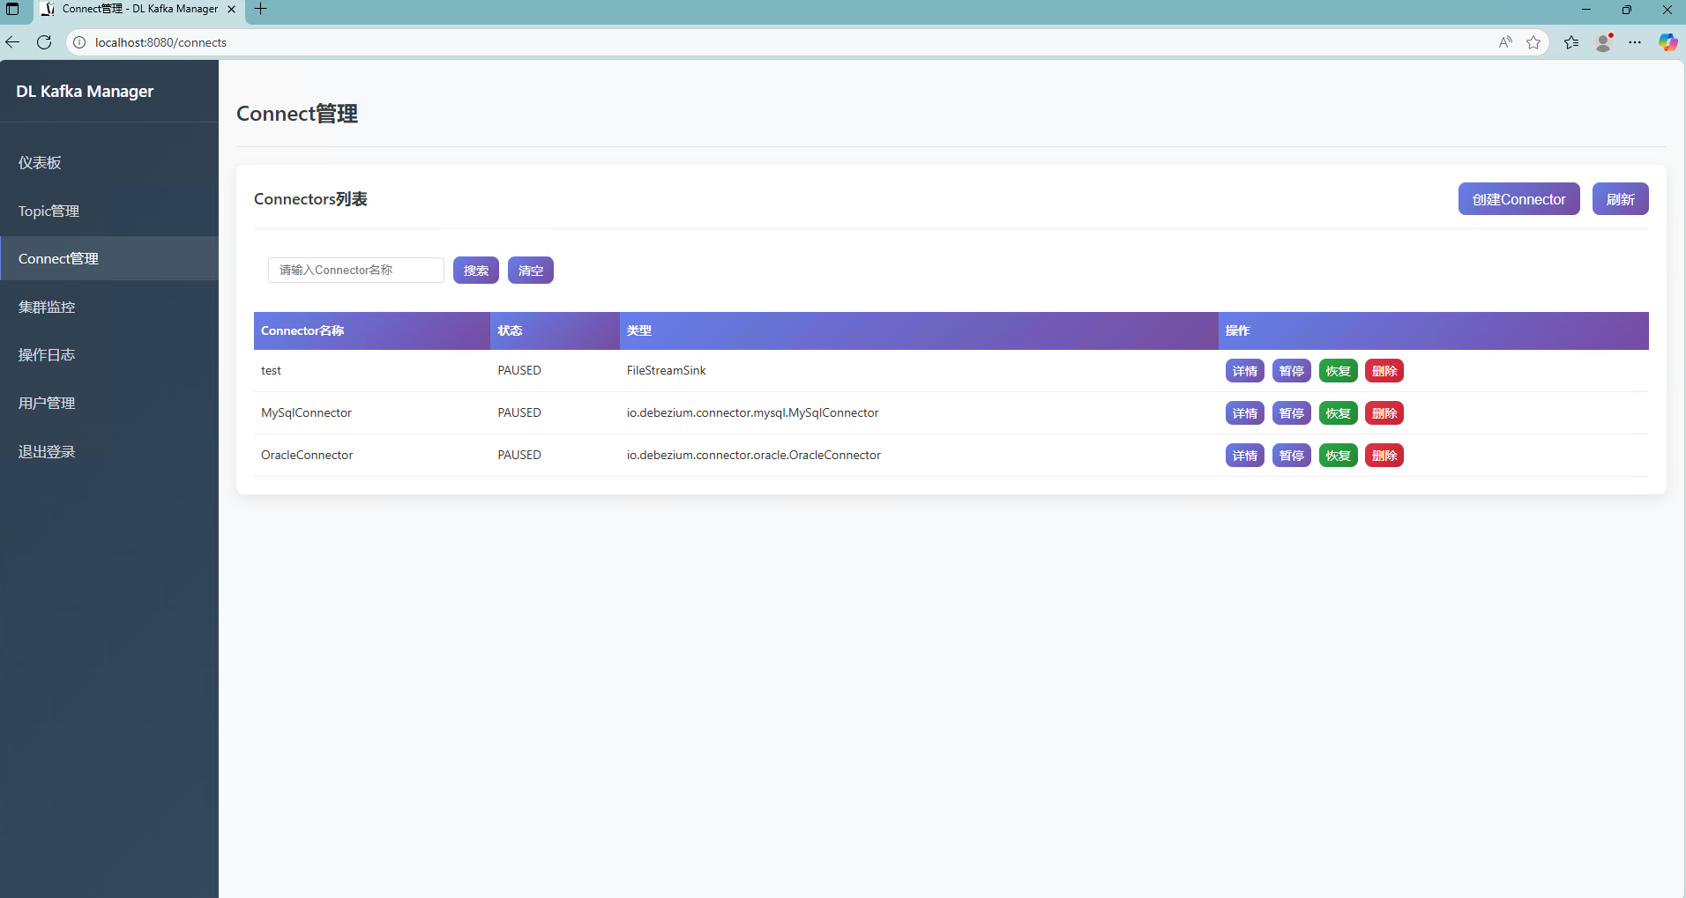The height and width of the screenshot is (898, 1686).
Task: Reload the page with refresh icon
Action: coord(44,42)
